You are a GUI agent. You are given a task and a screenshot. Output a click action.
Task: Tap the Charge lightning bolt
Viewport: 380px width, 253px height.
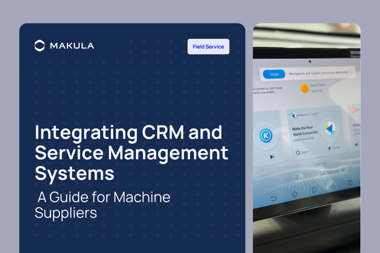[329, 148]
